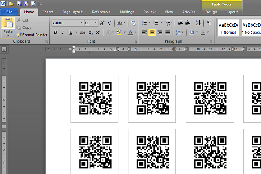Grow font size with the large A icon
Screen dimensions: 261x174
[x=102, y=23]
